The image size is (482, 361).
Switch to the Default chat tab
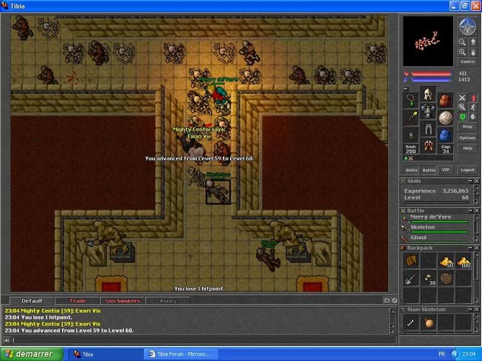pos(32,301)
